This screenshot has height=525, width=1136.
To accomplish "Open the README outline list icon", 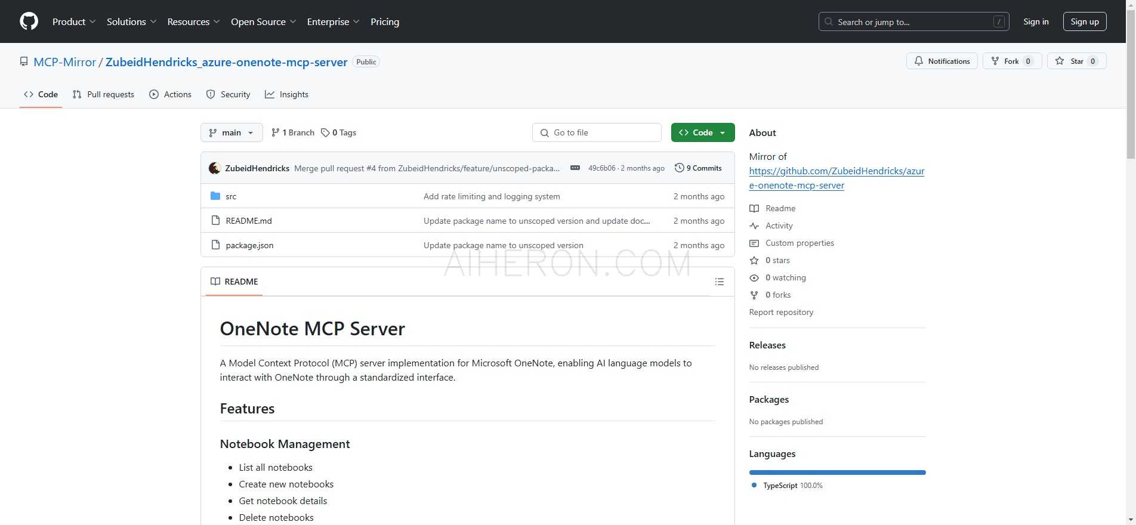I will (720, 282).
